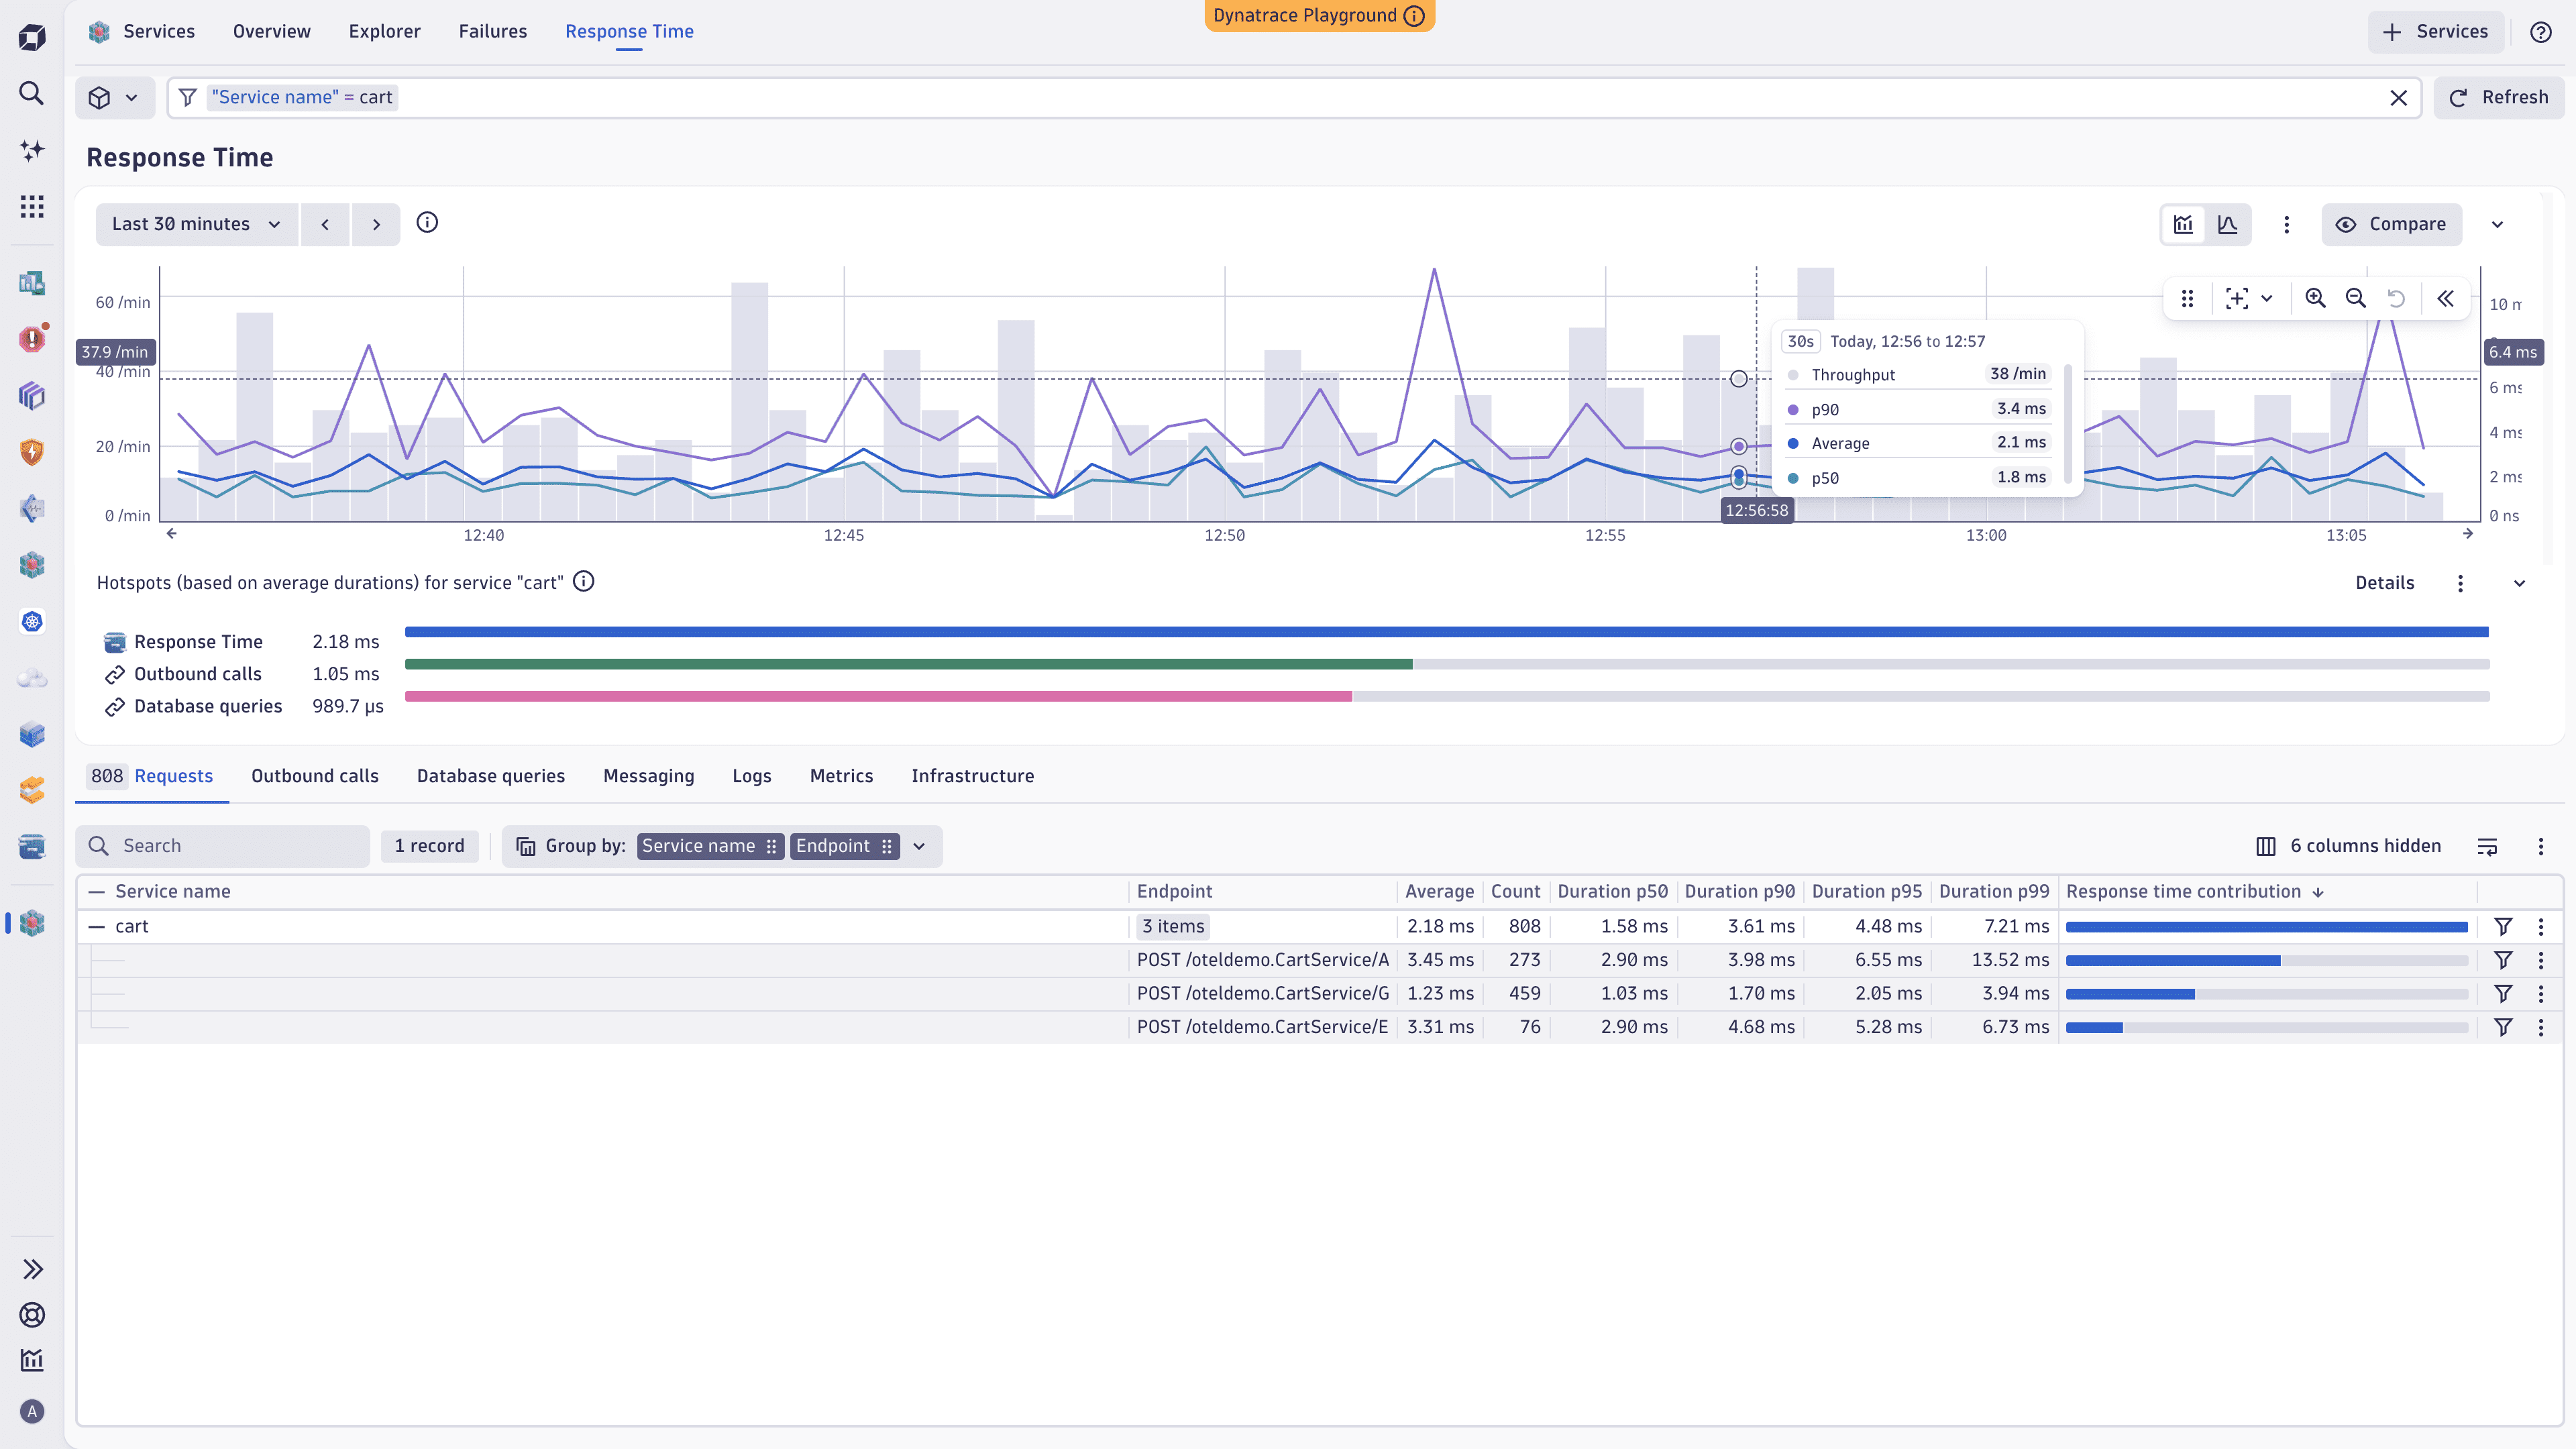Click the info icon beside timeframe

point(427,223)
